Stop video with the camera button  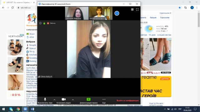(x=64, y=100)
